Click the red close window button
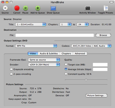115x108 pixels. point(3,2)
